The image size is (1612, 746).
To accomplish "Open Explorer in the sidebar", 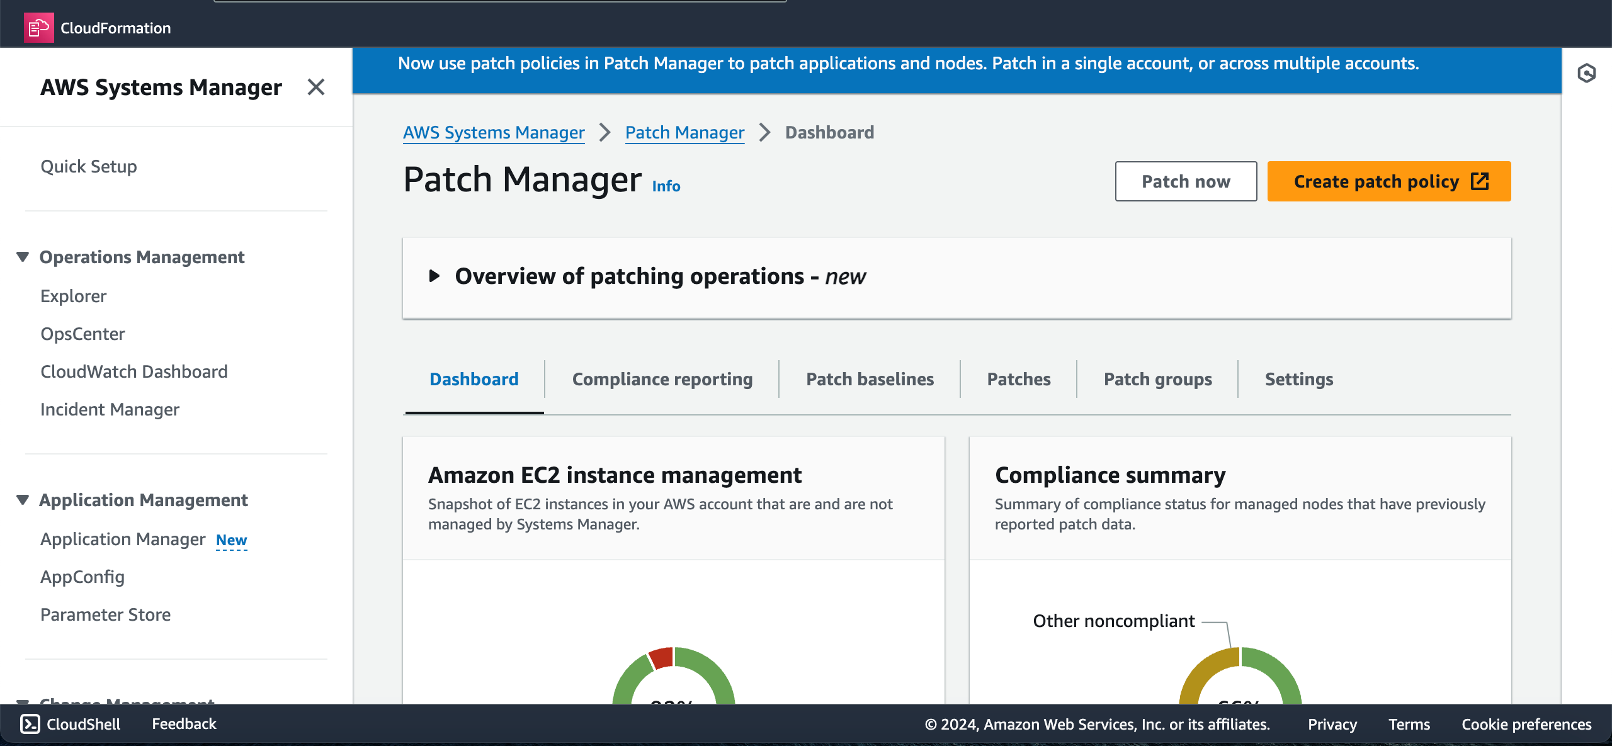I will tap(74, 296).
